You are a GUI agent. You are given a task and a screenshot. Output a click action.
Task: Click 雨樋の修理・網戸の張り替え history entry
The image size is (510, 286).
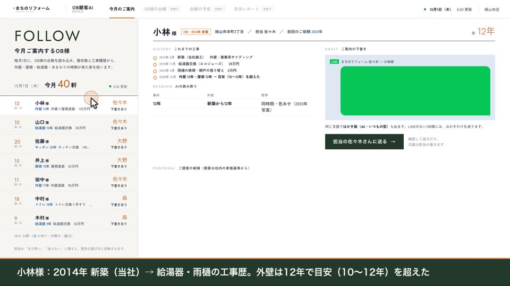(200, 70)
